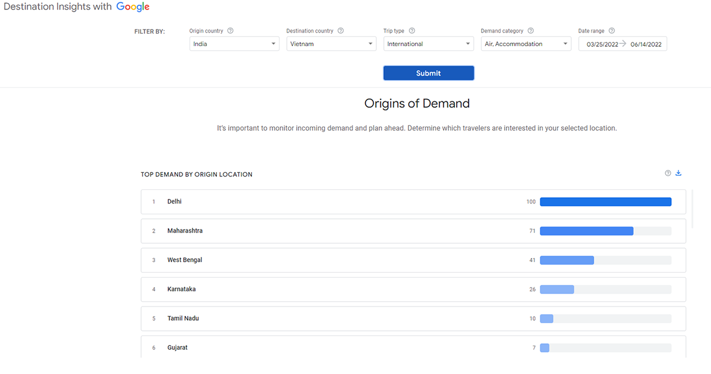The width and height of the screenshot is (711, 374).
Task: Expand the Demand category dropdown
Action: point(526,44)
